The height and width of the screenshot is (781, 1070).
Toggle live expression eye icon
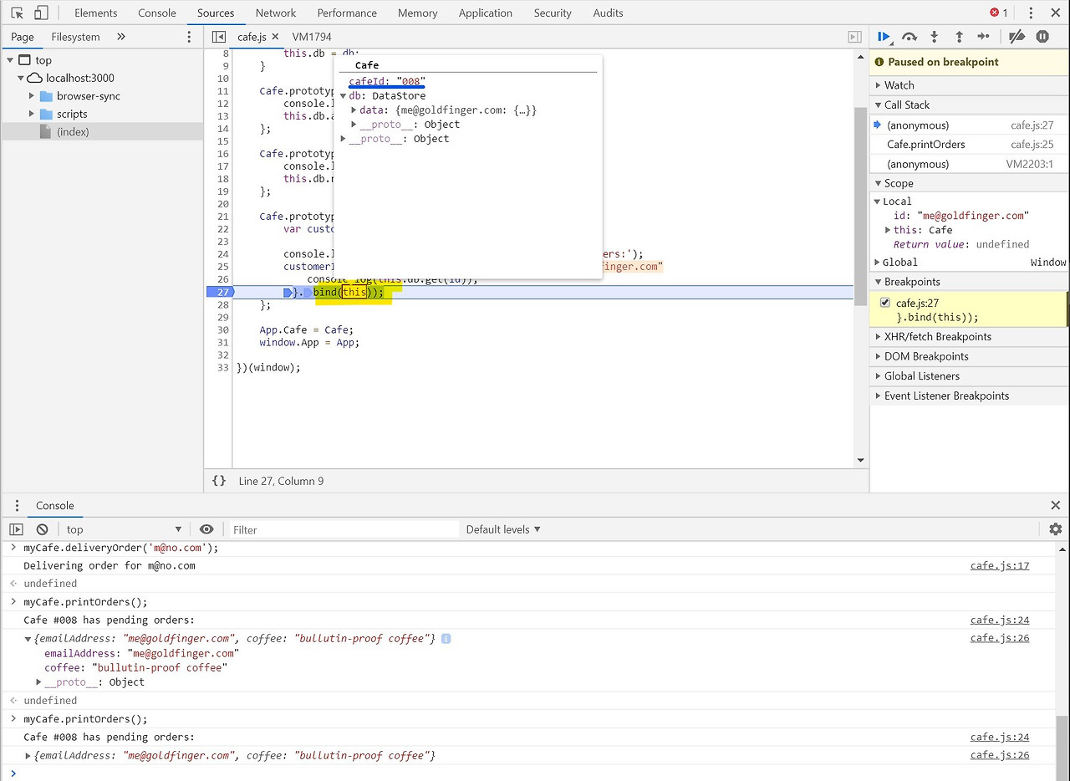(206, 529)
